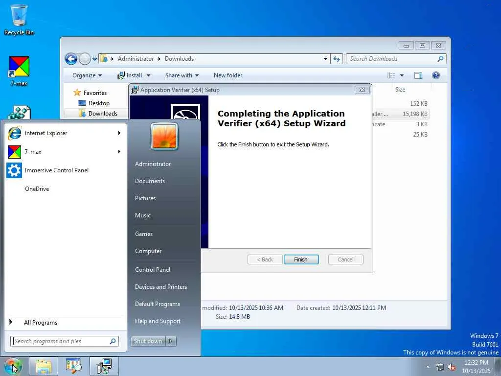
Task: Click the Explorer Back arrow button
Action: [71, 59]
